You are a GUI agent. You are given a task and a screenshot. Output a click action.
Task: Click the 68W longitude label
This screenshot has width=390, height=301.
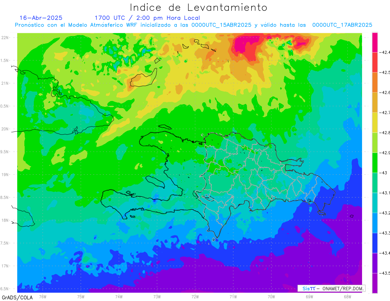347,297
